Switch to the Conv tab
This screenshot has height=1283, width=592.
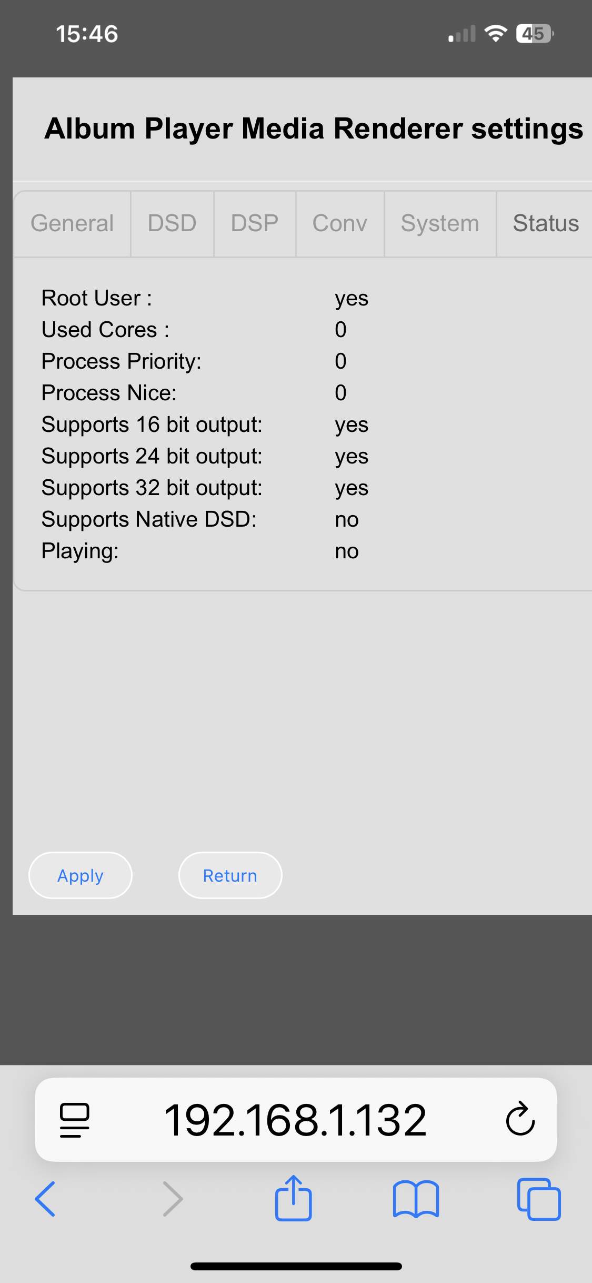coord(340,224)
